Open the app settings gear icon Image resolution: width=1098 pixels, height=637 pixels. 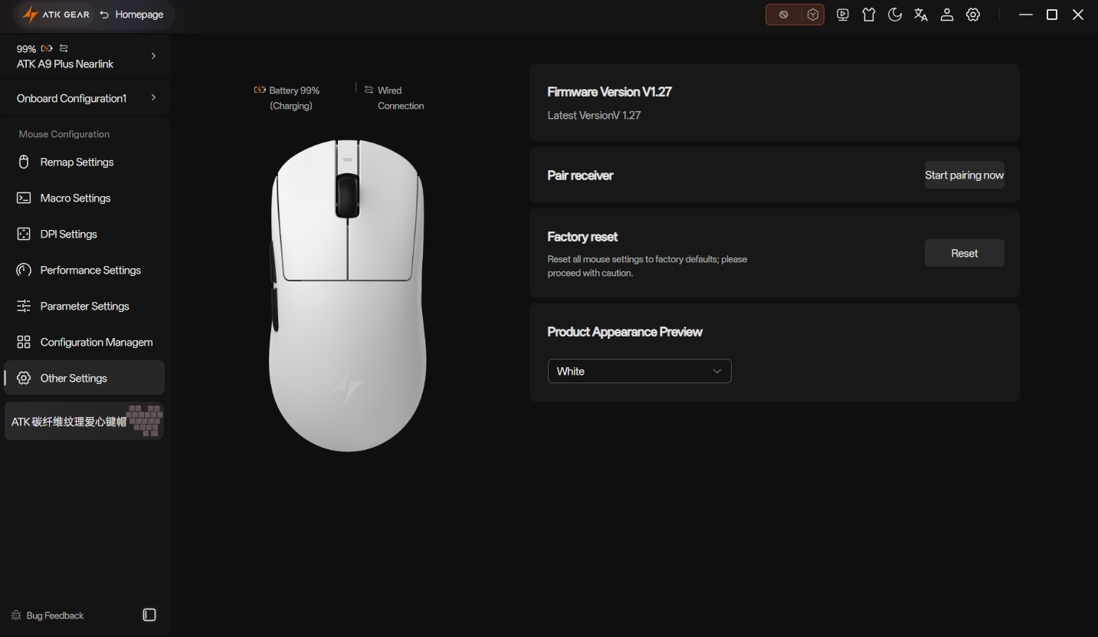pyautogui.click(x=973, y=15)
